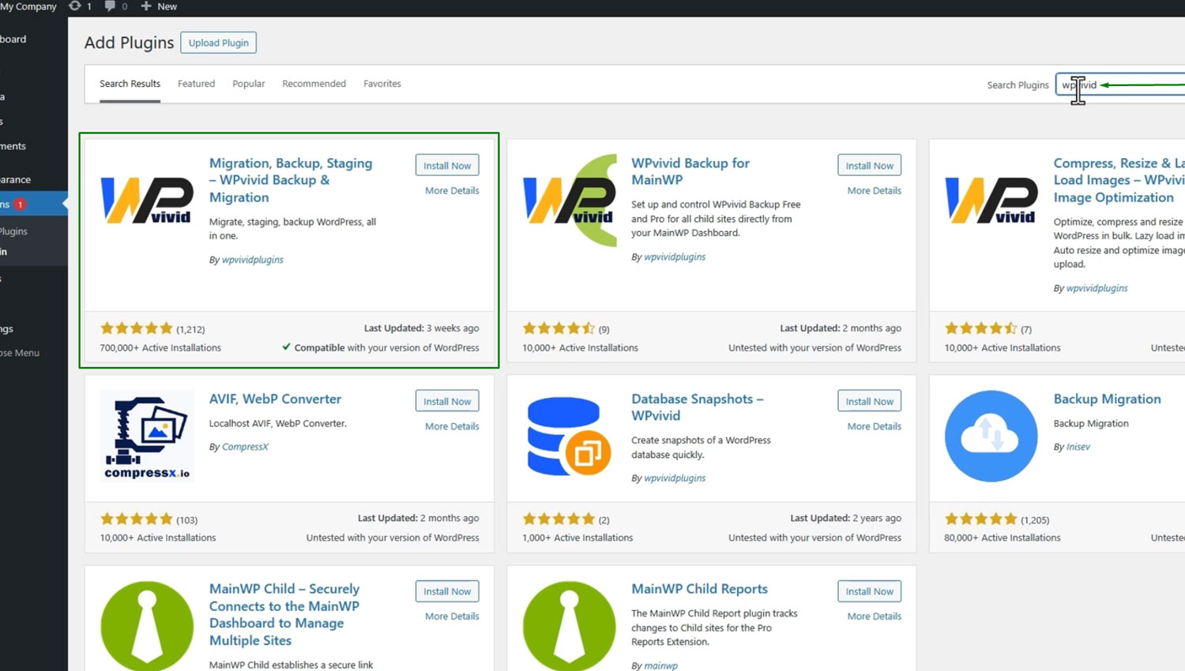Click the WPvivid Backup for MainWP logo

(x=569, y=200)
